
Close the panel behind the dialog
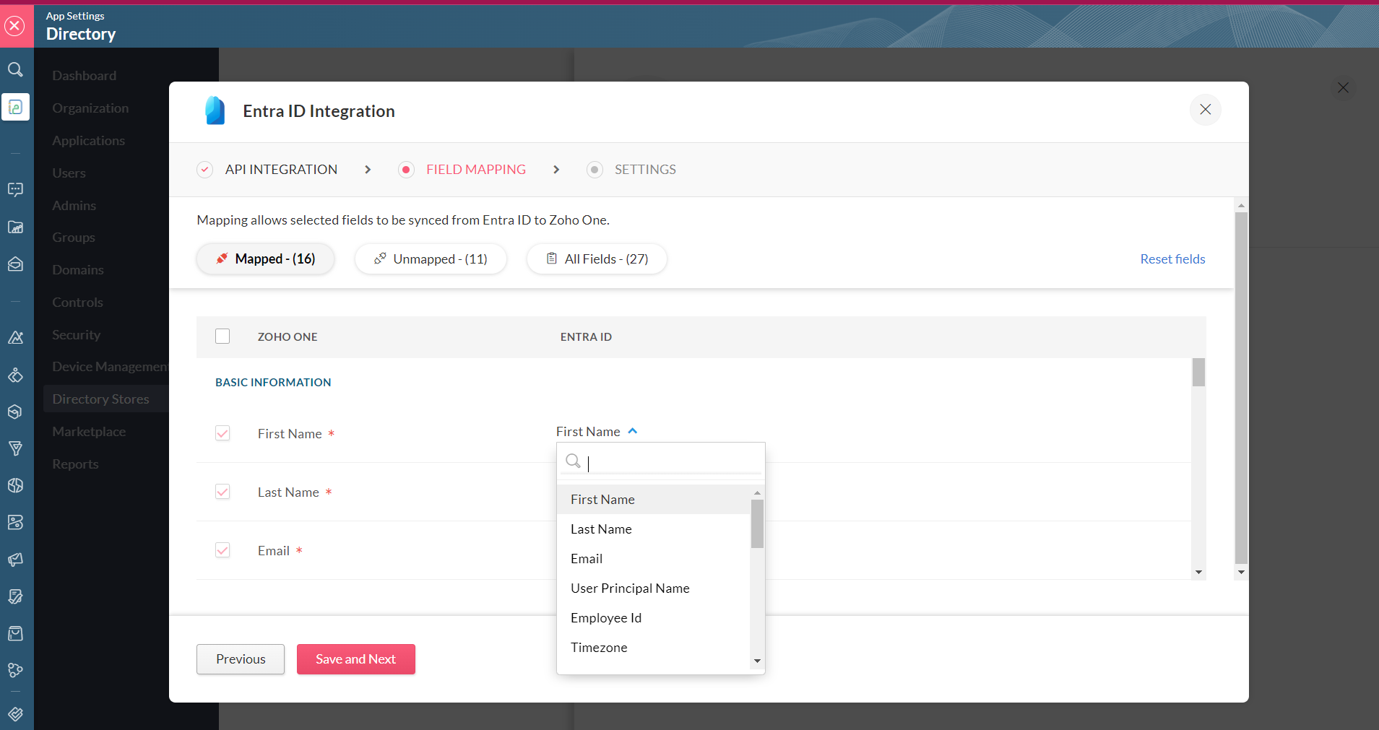1343,87
